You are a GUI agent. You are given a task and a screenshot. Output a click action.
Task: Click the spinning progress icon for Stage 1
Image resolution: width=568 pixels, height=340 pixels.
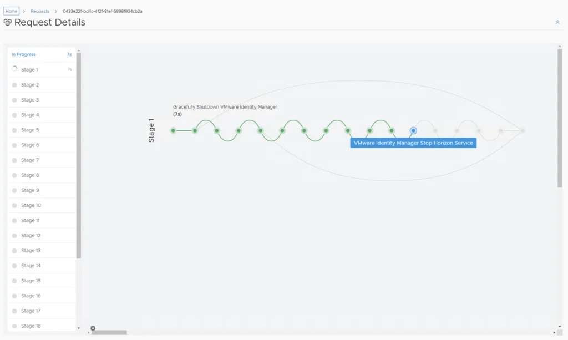tap(14, 69)
